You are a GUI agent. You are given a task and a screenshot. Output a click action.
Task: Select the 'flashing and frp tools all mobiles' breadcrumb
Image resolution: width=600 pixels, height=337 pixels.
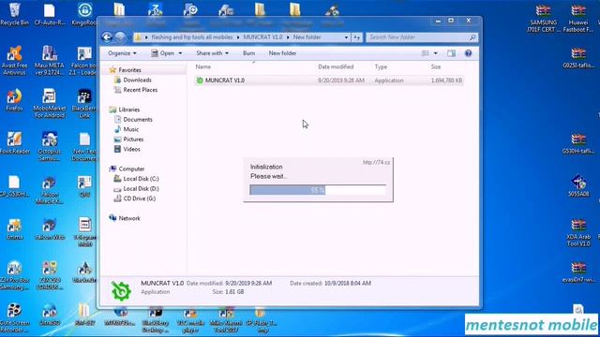tap(191, 37)
